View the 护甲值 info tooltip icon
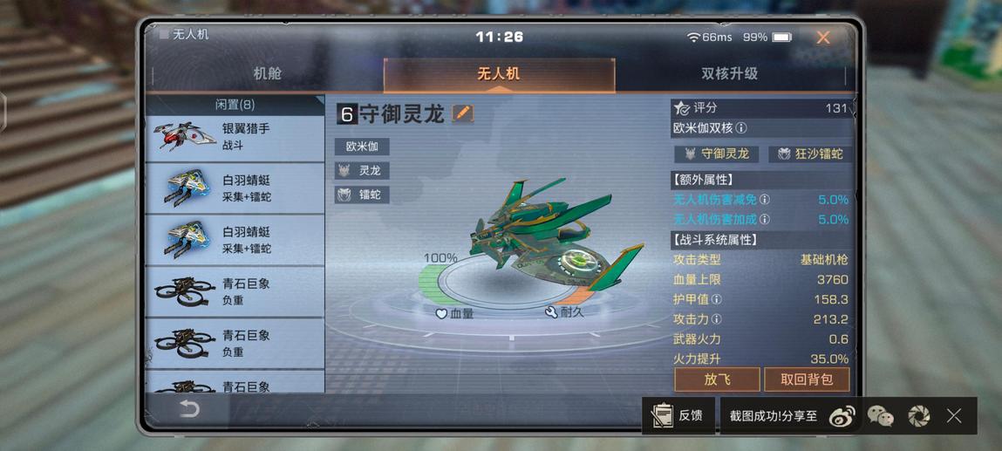The width and height of the screenshot is (1002, 451). pos(716,299)
